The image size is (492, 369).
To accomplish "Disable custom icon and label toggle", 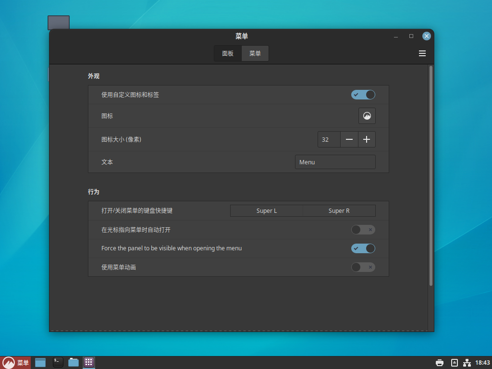I will pyautogui.click(x=363, y=95).
